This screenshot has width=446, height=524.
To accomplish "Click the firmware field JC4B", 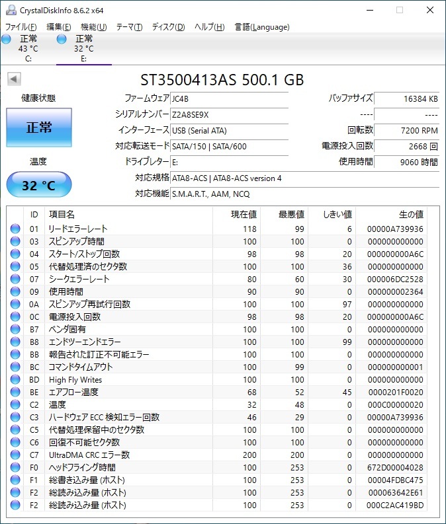I will (229, 99).
